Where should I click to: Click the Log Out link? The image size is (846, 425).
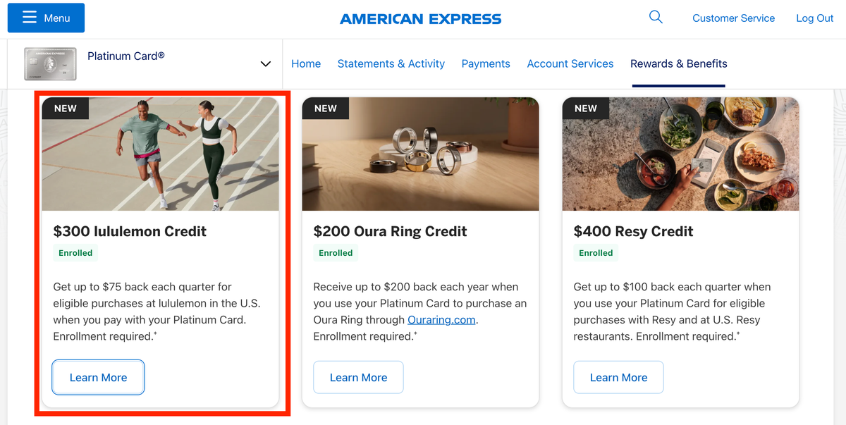[815, 18]
